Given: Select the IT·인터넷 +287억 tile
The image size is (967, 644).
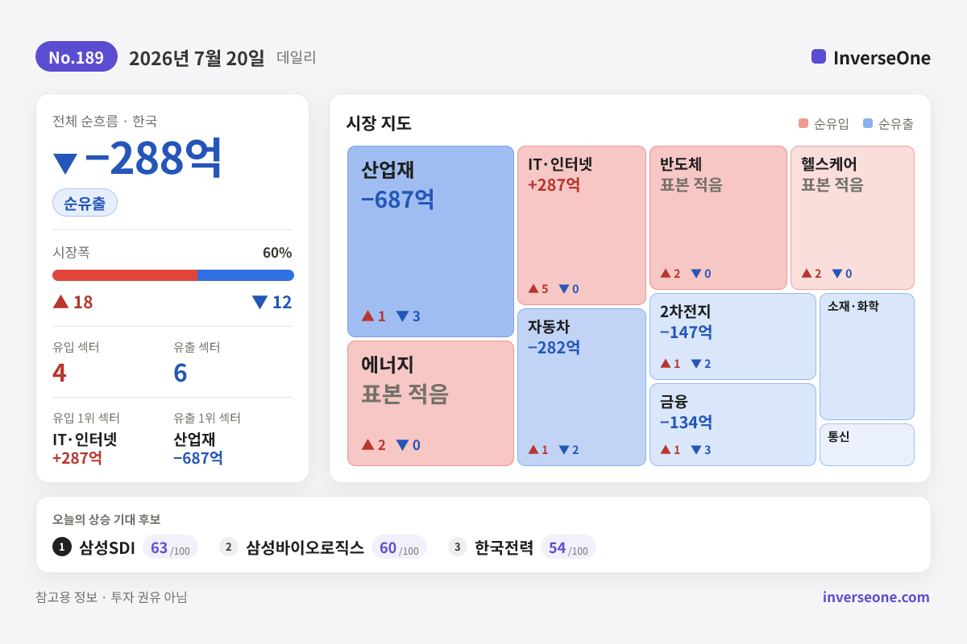Looking at the screenshot, I should (582, 225).
